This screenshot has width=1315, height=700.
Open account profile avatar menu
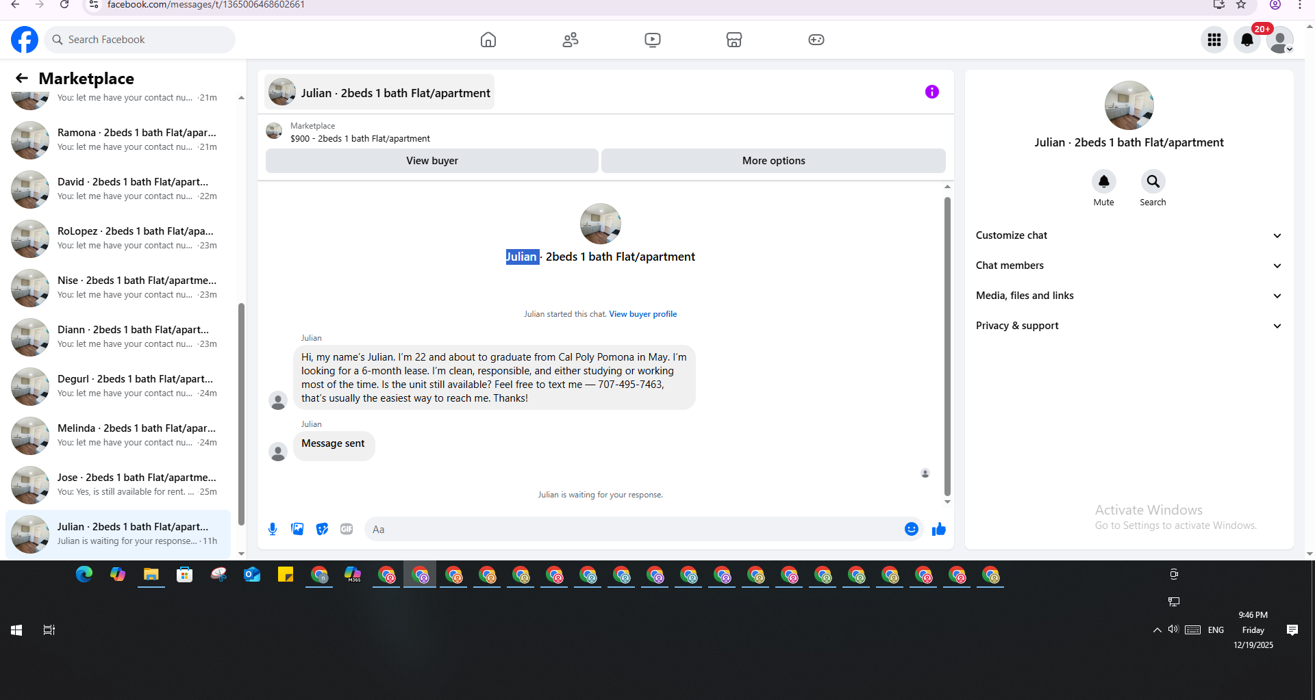1279,40
